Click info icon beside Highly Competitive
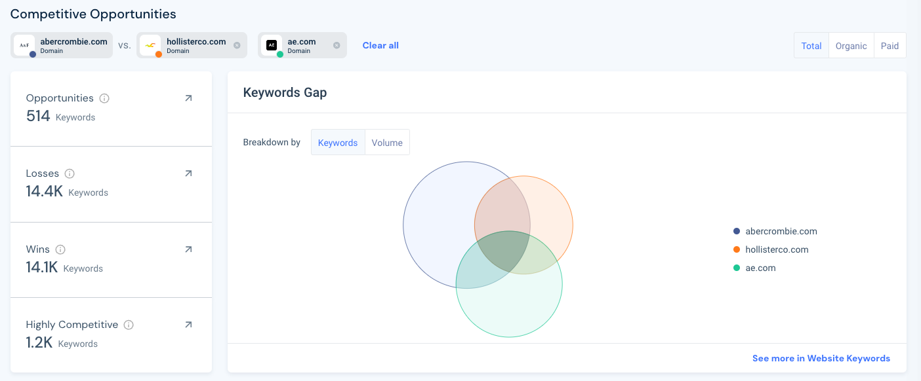 coord(129,325)
